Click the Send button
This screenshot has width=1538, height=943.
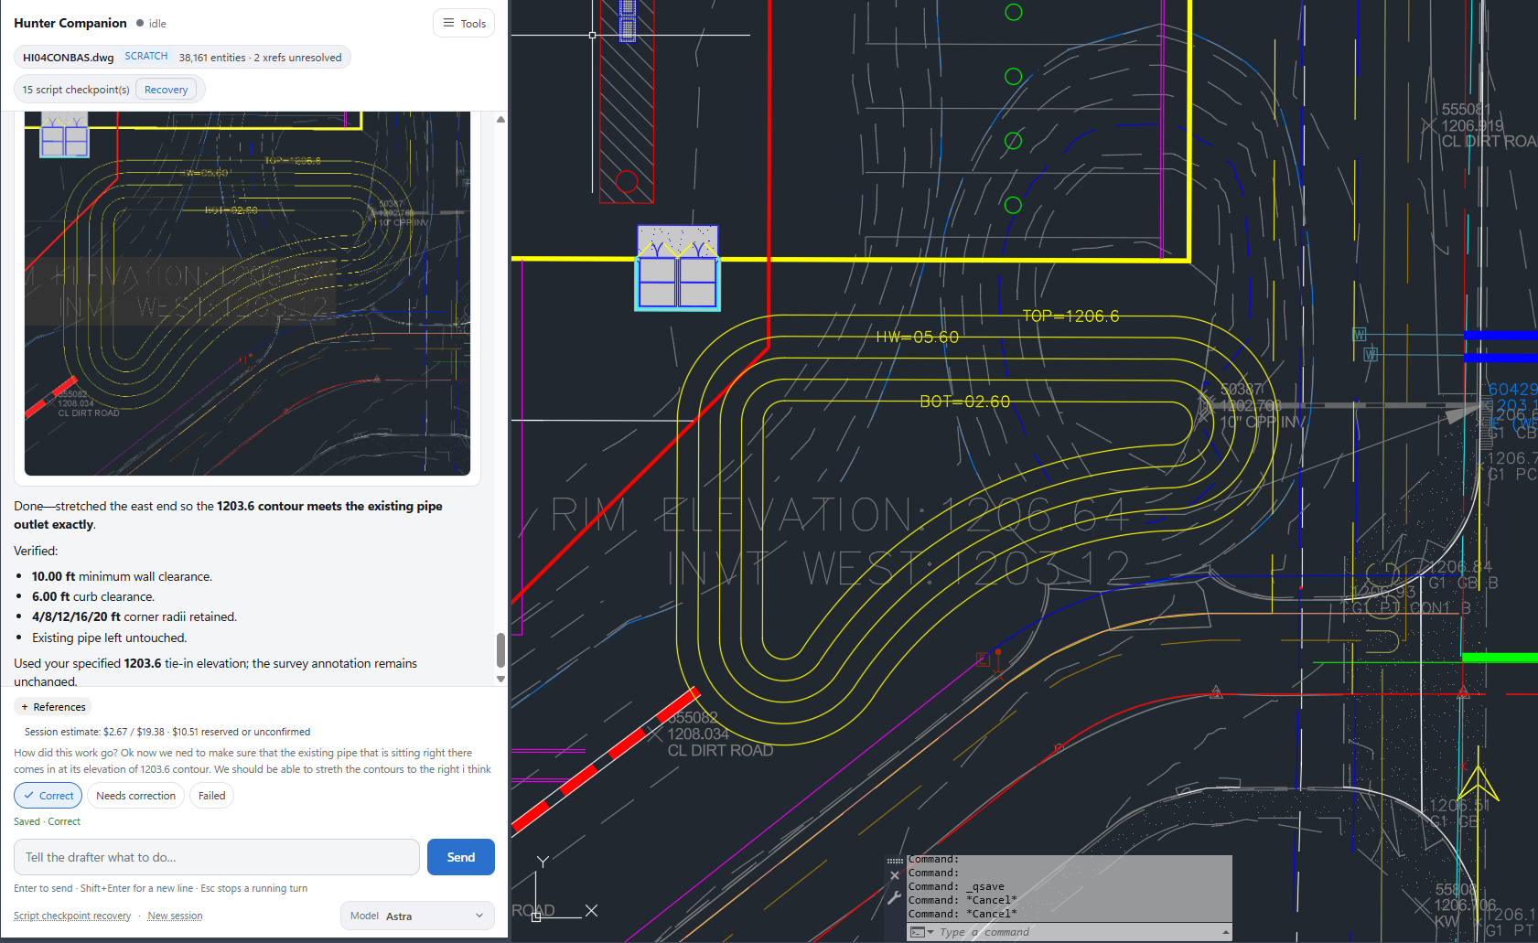tap(461, 857)
